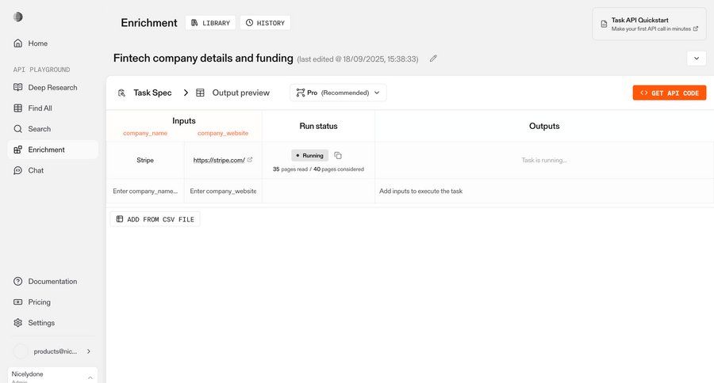Click the GET API CODE button

(669, 93)
